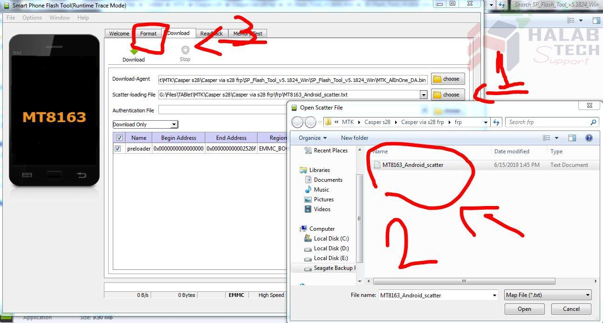The image size is (603, 323).
Task: Open the Documents library
Action: coord(324,180)
